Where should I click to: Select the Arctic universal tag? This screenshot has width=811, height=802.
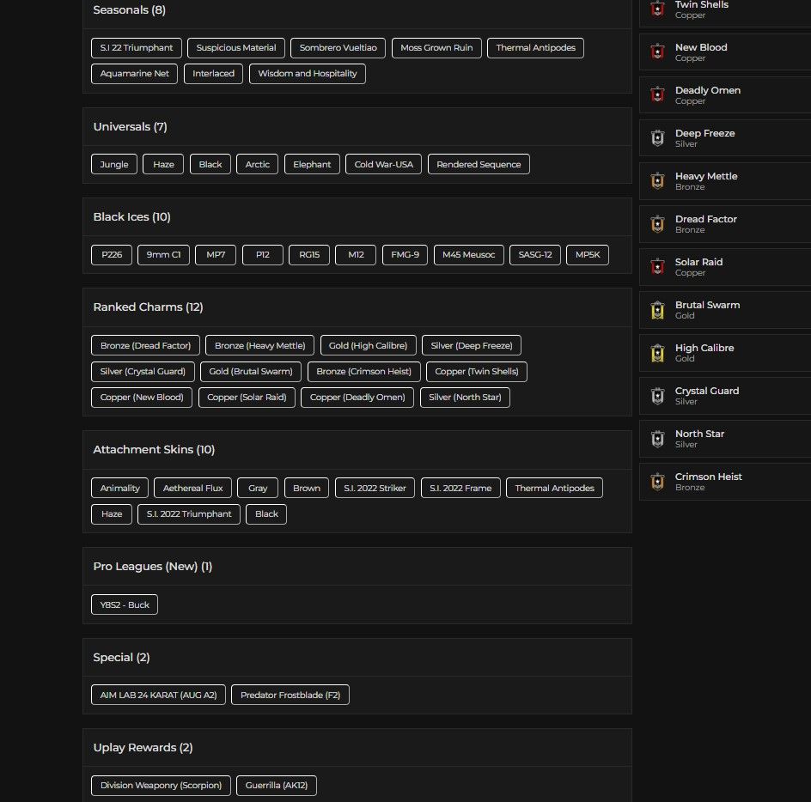point(257,164)
